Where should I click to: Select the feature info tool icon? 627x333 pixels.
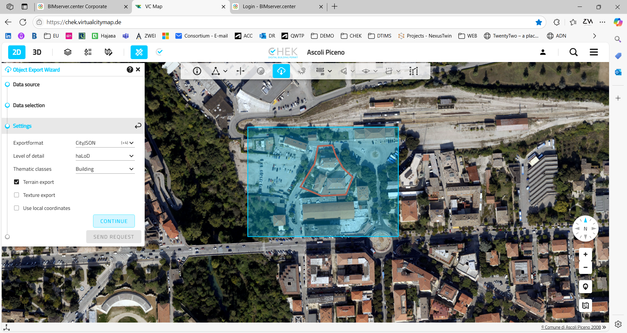[197, 71]
